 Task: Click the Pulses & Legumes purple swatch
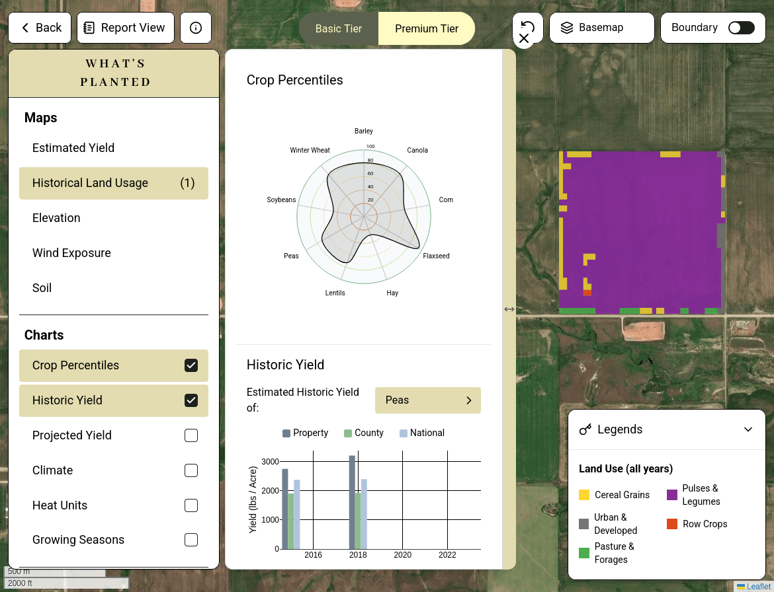point(672,495)
